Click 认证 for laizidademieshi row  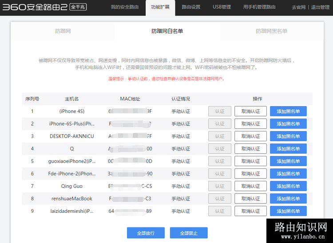[220, 211]
